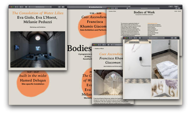Image resolution: width=191 pixels, height=114 pixels.
Task: Go forward in the photo gallery window
Action: 132,38
